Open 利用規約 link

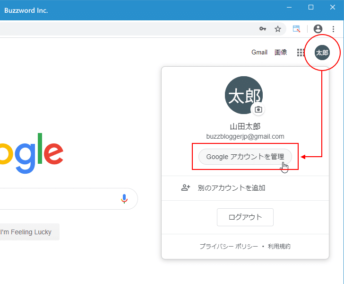(279, 246)
